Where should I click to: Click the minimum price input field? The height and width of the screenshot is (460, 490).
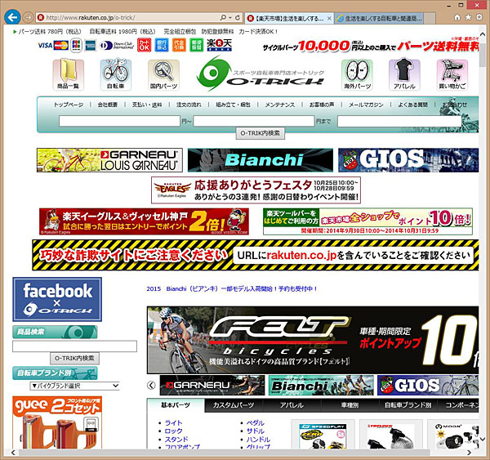[x=119, y=121]
